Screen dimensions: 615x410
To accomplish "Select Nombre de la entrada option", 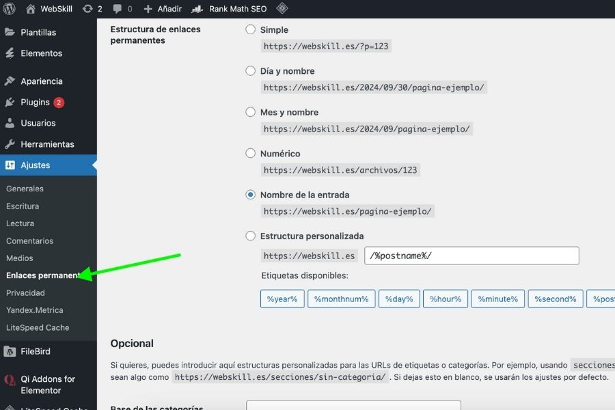I will [x=250, y=195].
